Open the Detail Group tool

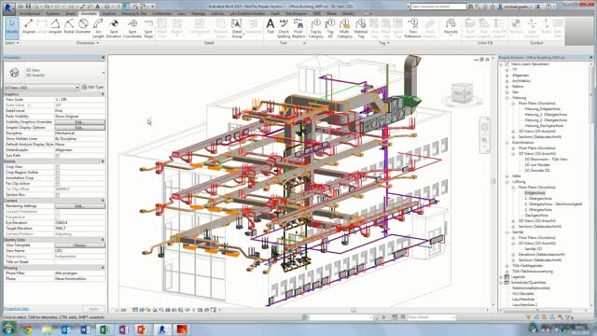point(237,28)
